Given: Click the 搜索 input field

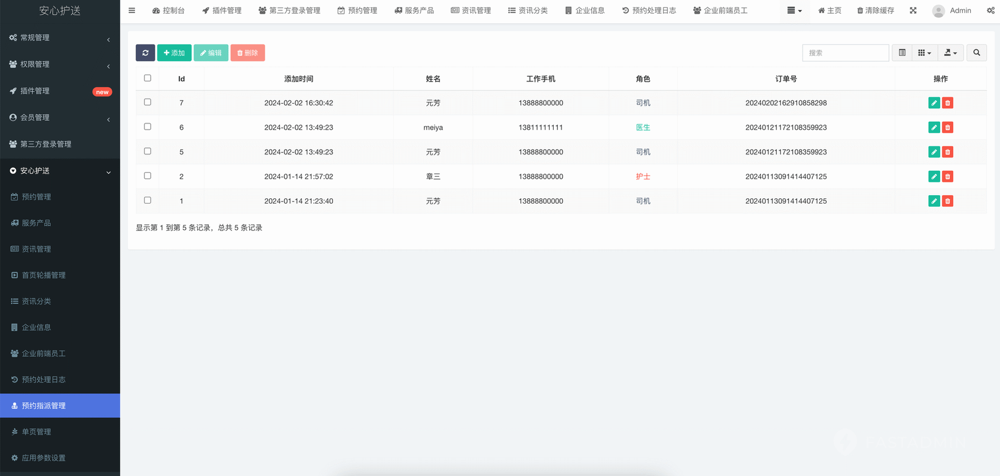Looking at the screenshot, I should (x=845, y=53).
